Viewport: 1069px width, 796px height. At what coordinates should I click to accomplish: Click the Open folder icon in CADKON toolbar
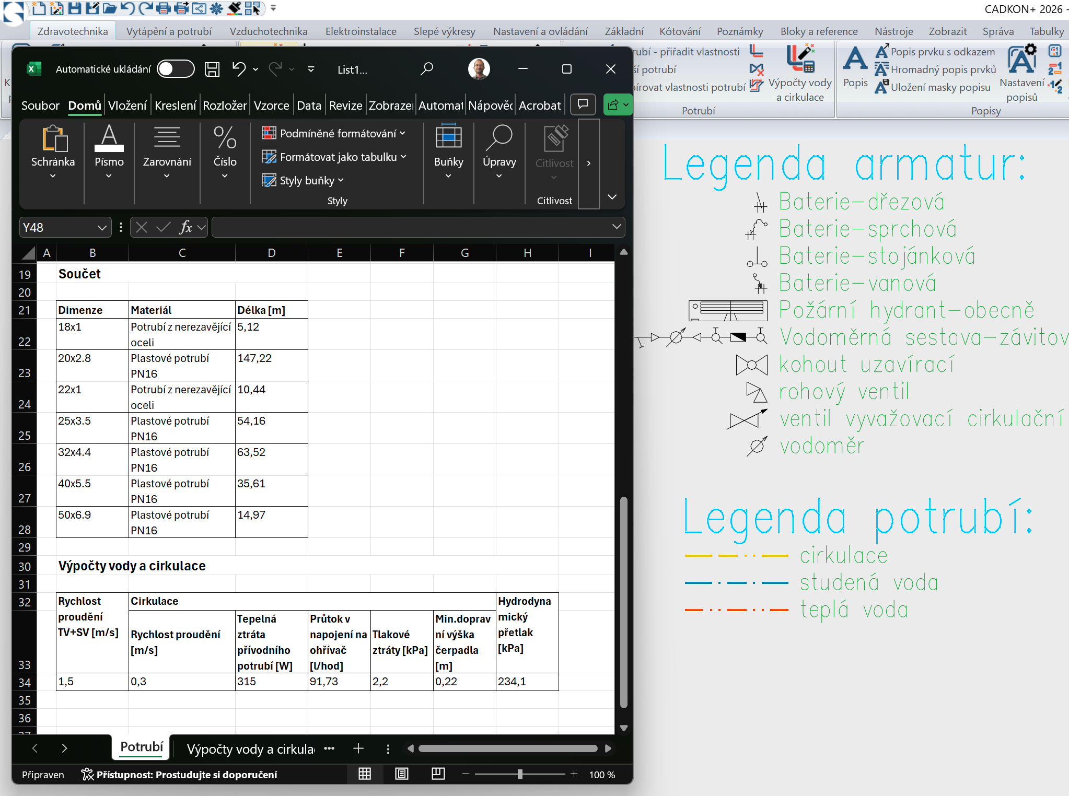110,8
